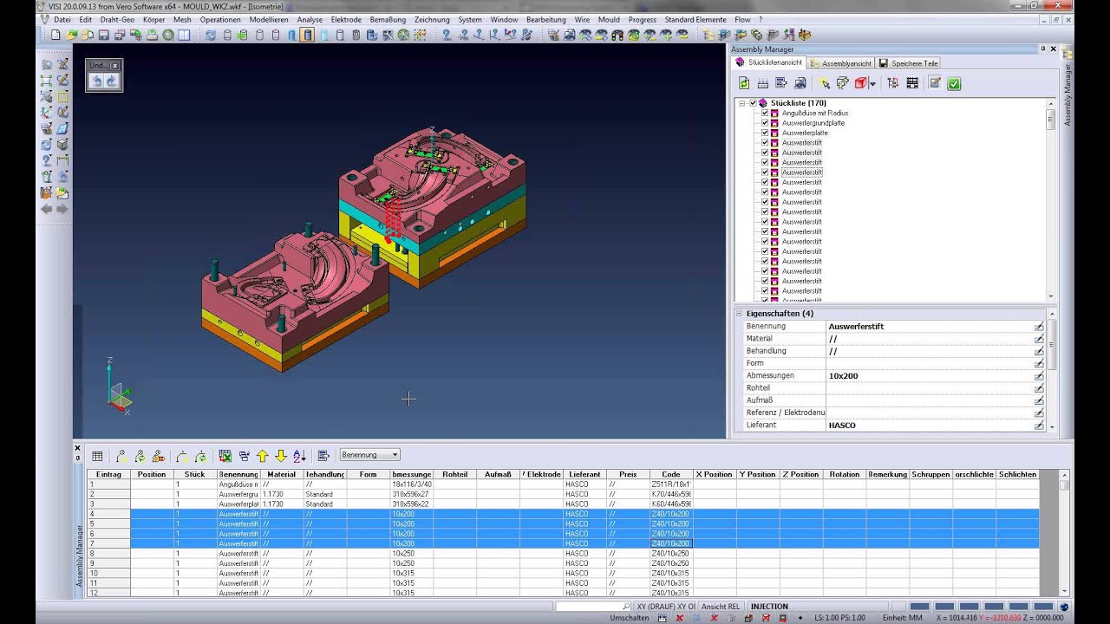Click edit pencil next to Abmessungen property
Screen dimensions: 1110x624
1039,376
